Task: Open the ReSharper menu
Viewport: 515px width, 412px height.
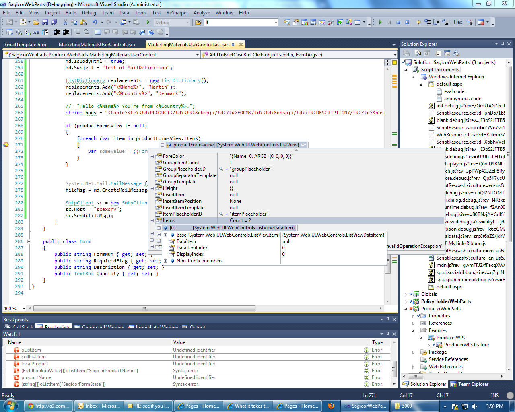Action: 177,13
